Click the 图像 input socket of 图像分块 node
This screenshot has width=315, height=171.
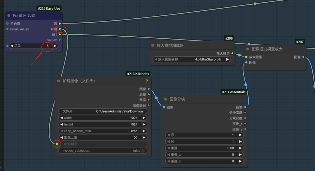[164, 107]
